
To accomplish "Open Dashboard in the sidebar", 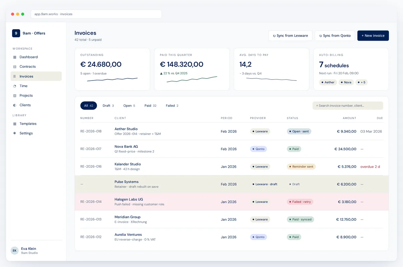I will 36,57.
